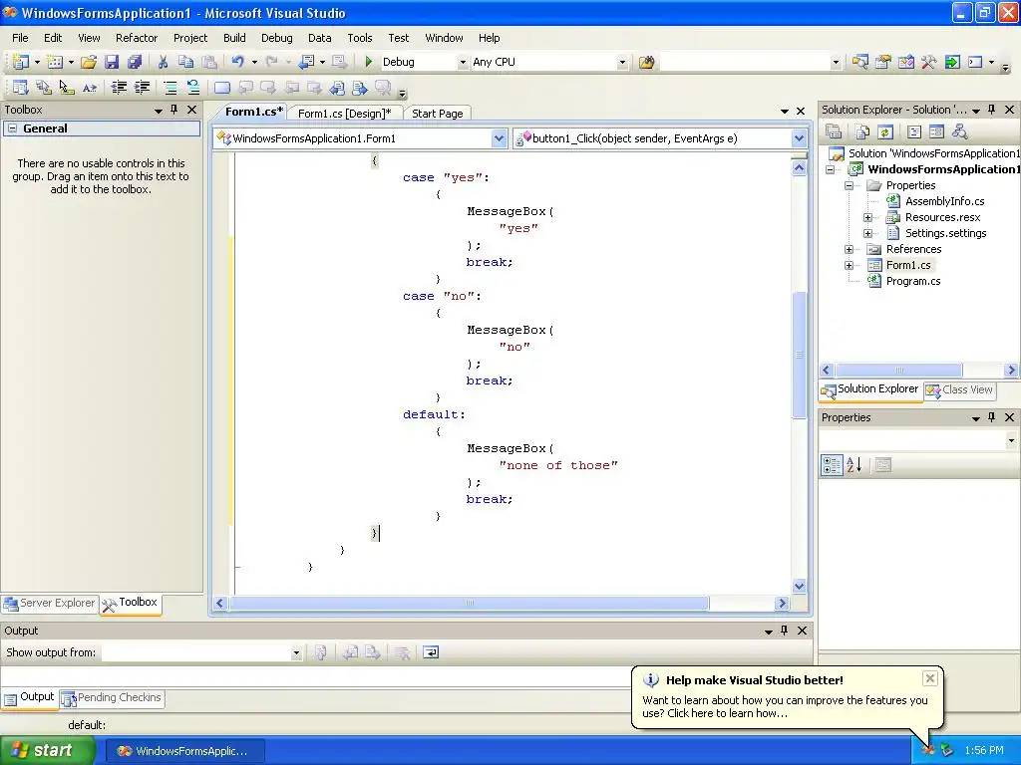Open the Properties Window toolbar icon
Screen dimensions: 1021x765
(x=883, y=62)
